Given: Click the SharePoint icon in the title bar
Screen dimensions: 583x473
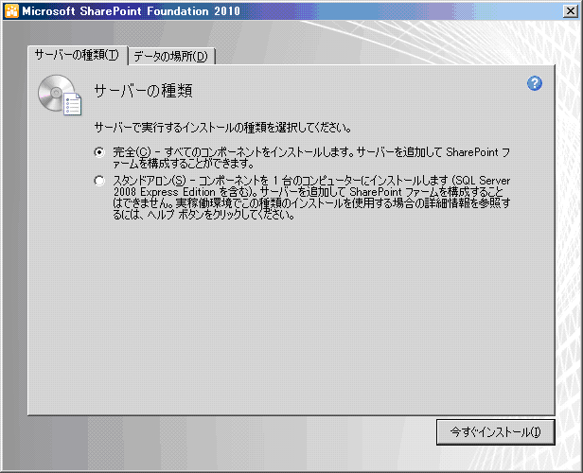Looking at the screenshot, I should [x=11, y=11].
